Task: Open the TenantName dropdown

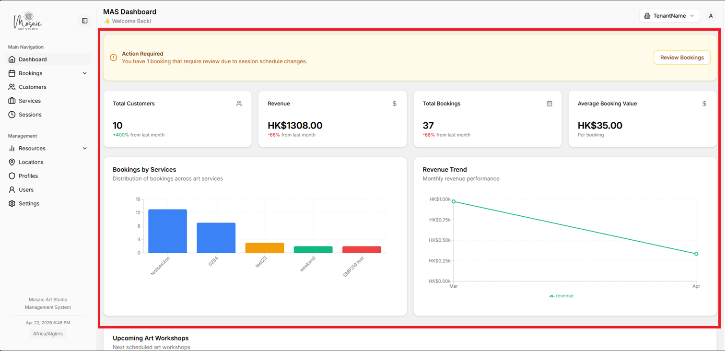Action: coord(669,15)
